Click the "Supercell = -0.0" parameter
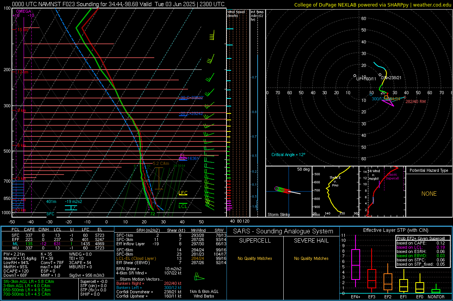453x301 pixels. tap(94, 281)
